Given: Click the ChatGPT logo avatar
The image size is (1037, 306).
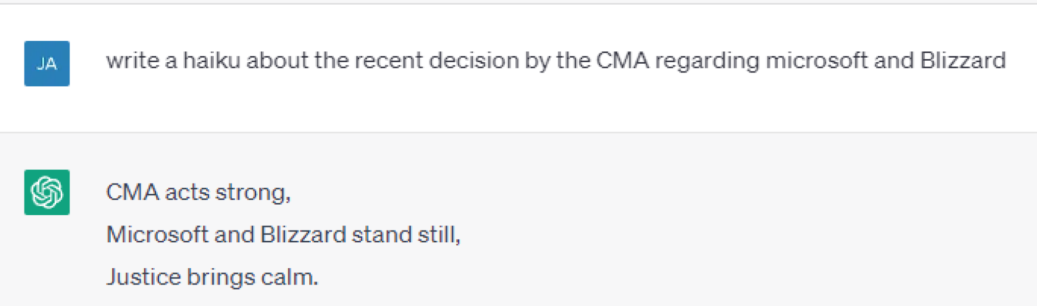Looking at the screenshot, I should pyautogui.click(x=47, y=192).
